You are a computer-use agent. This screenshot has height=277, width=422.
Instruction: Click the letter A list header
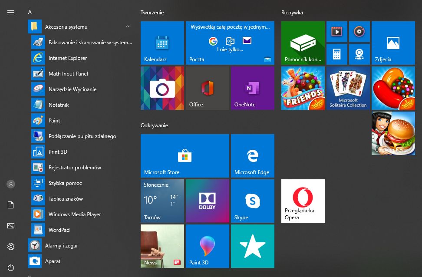(x=30, y=12)
